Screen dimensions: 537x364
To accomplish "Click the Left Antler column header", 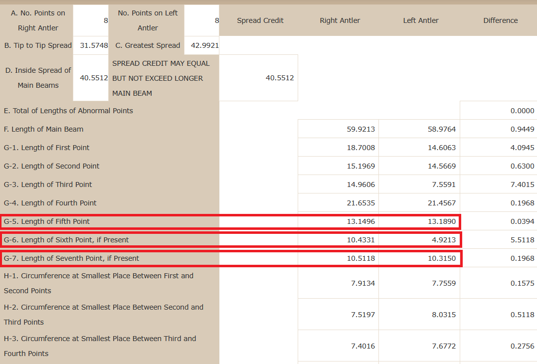I will click(x=420, y=20).
